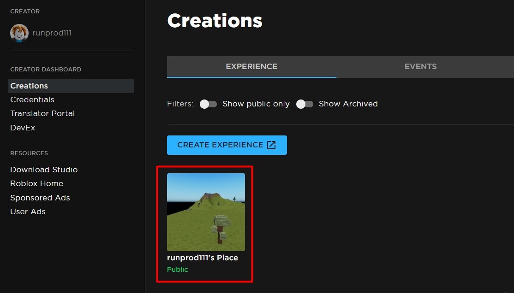
Task: Click the Download Studio link
Action: [x=44, y=170]
